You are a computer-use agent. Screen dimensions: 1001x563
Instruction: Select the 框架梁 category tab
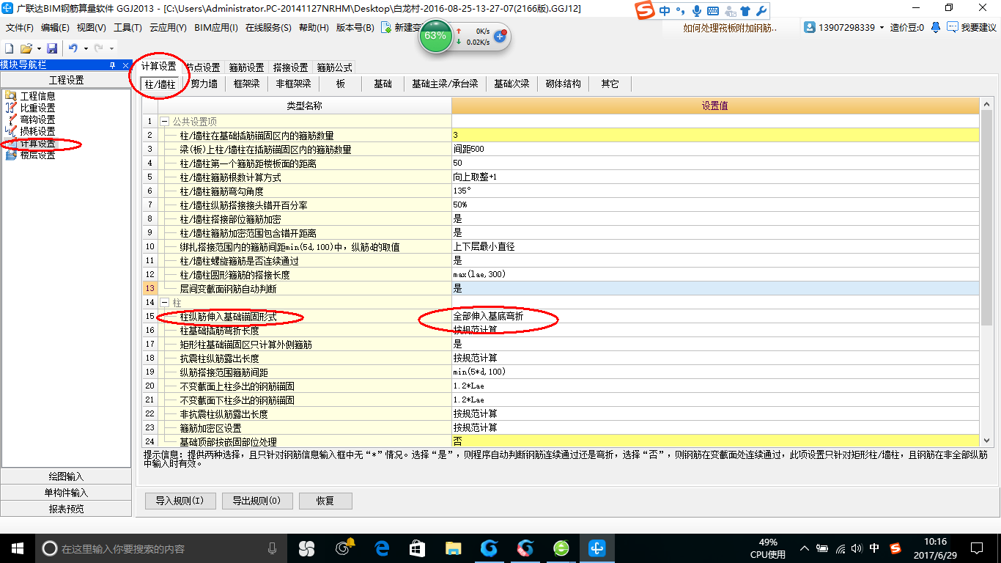[x=247, y=84]
